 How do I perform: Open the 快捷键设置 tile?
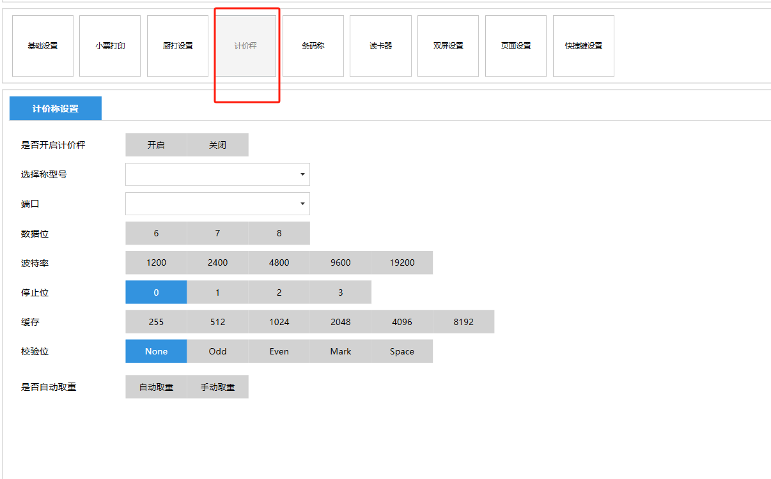tap(583, 46)
